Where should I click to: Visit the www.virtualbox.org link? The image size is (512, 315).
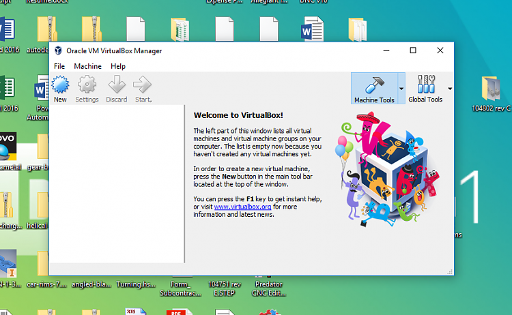[x=242, y=207]
